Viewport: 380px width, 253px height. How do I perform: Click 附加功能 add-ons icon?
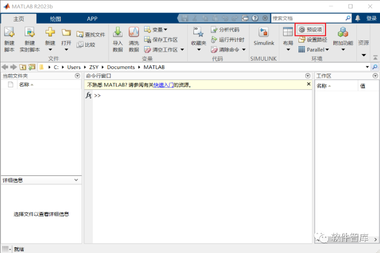tap(343, 32)
